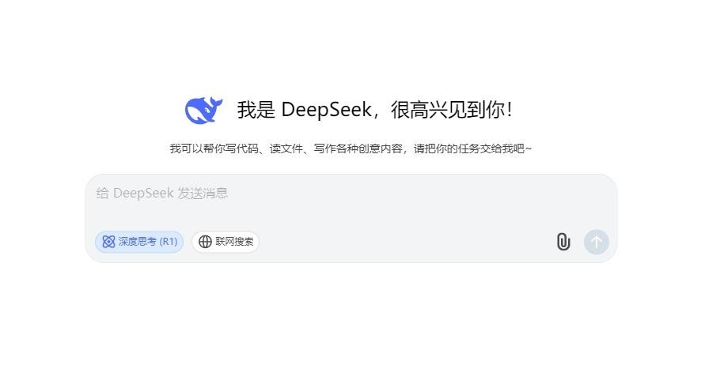Viewport: 701px width, 376px height.
Task: Click "请把你的任务交给我吧~" in the subtitle
Action: coord(472,149)
